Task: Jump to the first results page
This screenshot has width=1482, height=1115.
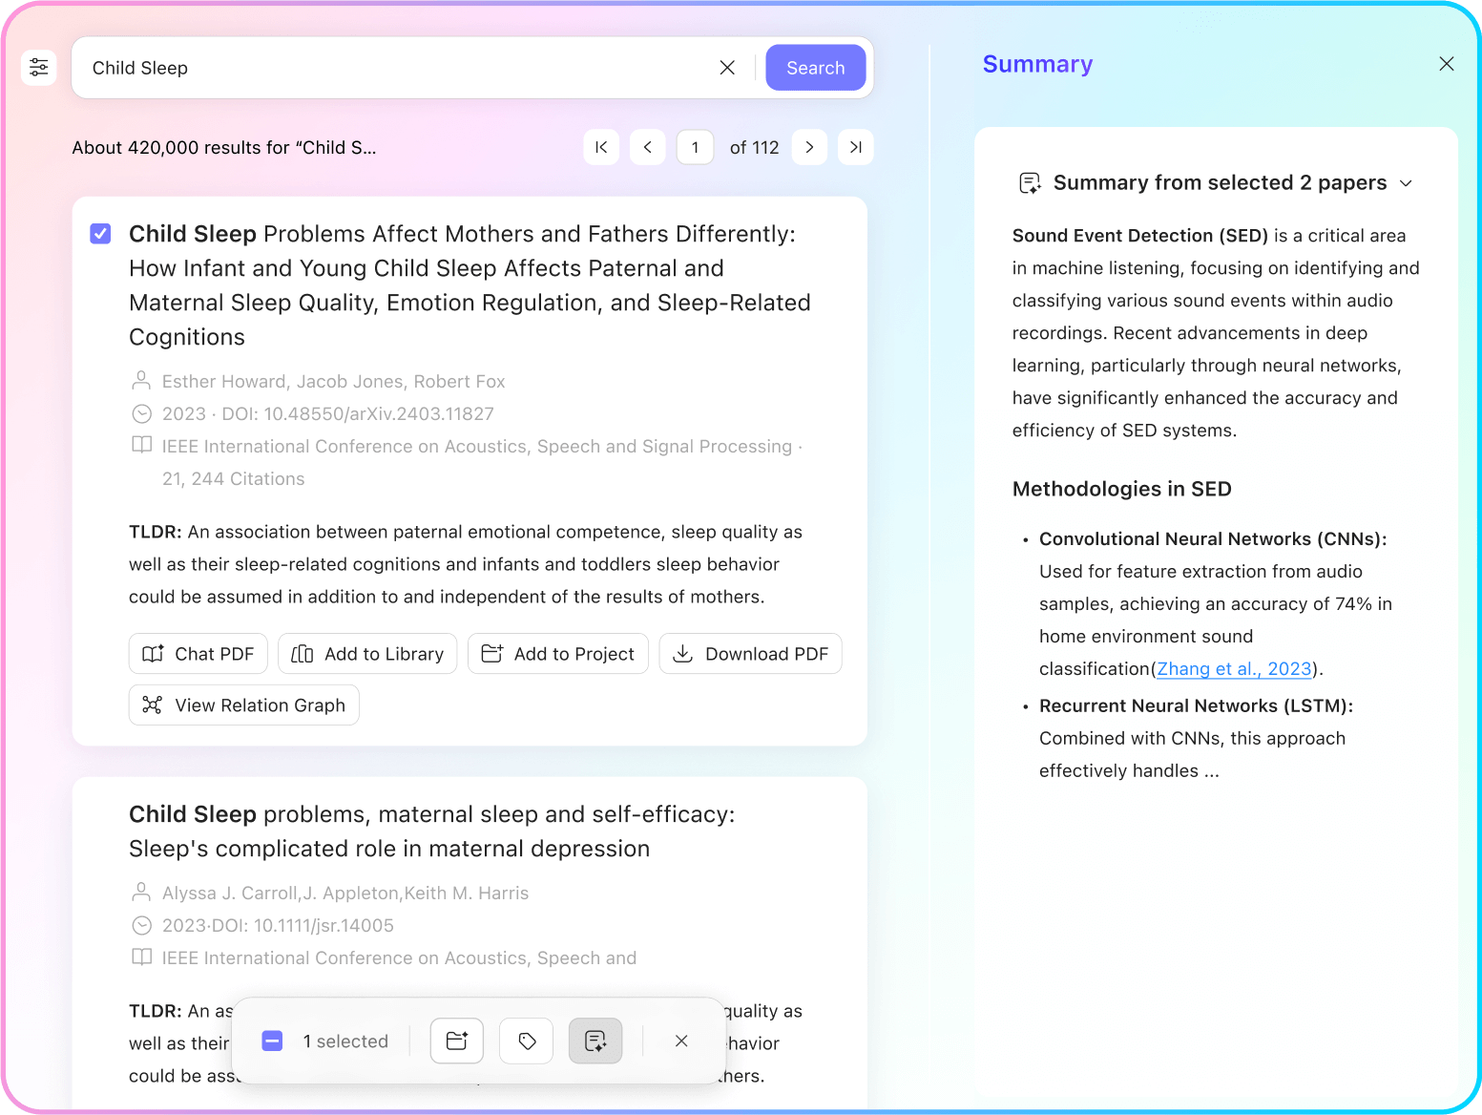Action: (601, 147)
